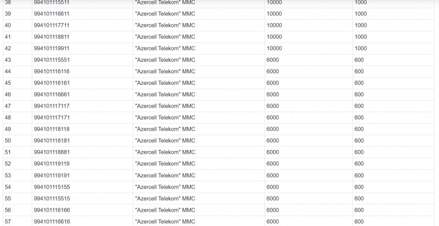Click the 994101119119 cell
This screenshot has width=439, height=226.
point(52,164)
